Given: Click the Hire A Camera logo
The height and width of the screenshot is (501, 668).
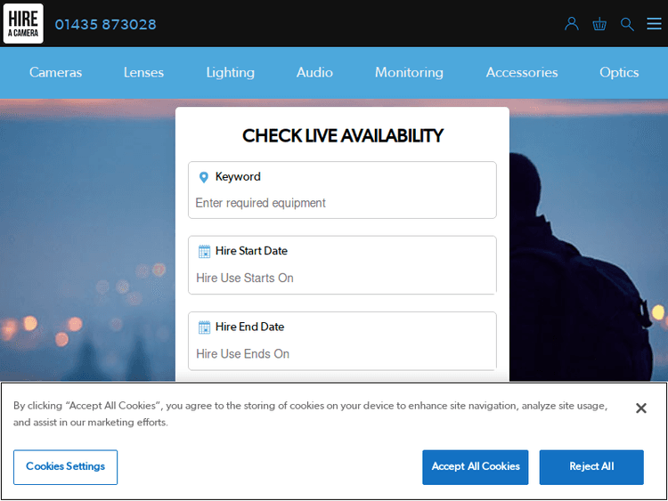Looking at the screenshot, I should coord(23,23).
